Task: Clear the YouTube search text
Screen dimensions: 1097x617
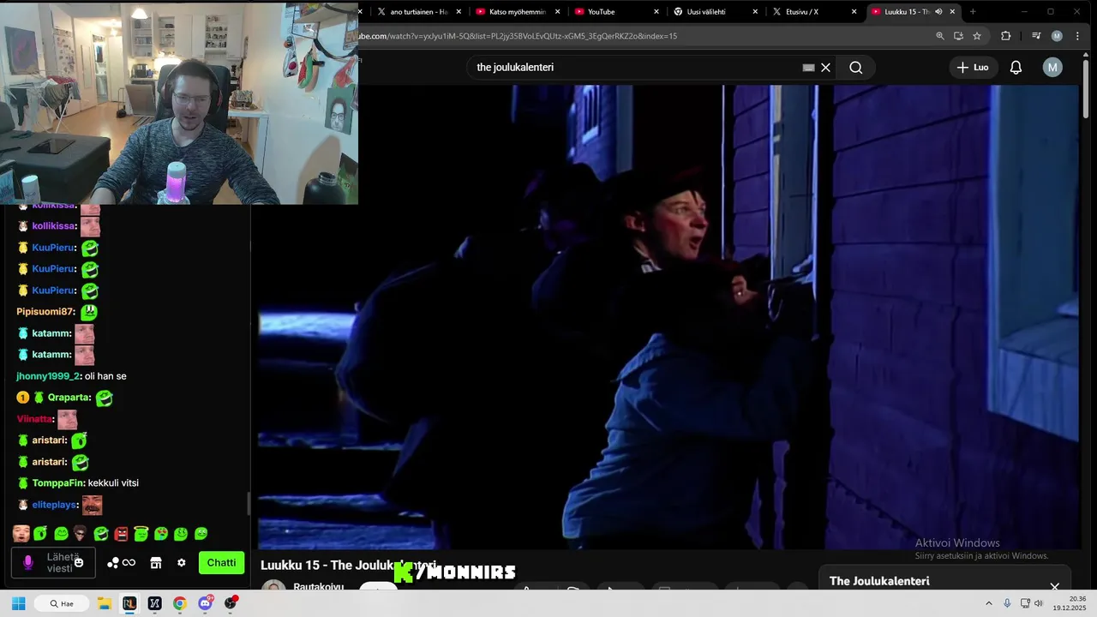Action: point(826,68)
